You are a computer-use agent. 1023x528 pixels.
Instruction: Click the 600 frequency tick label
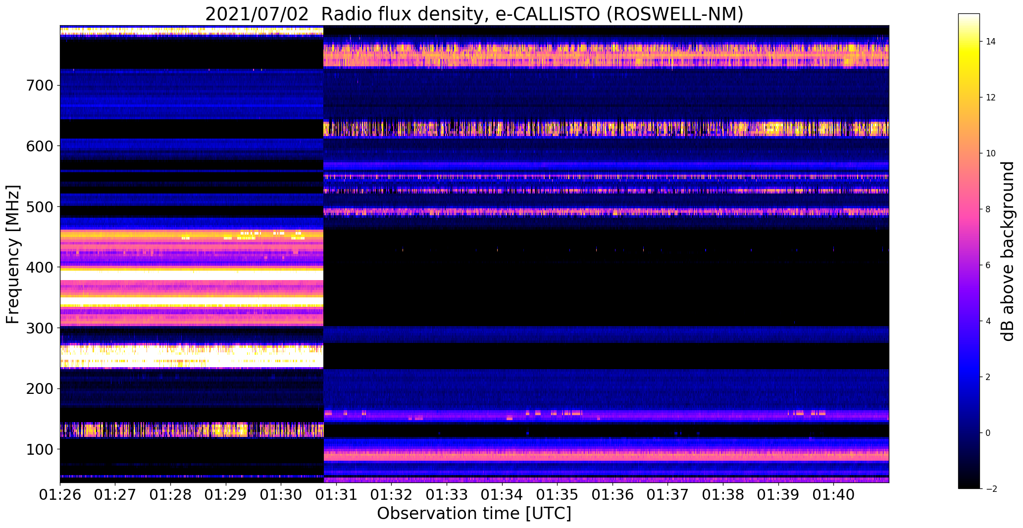39,146
